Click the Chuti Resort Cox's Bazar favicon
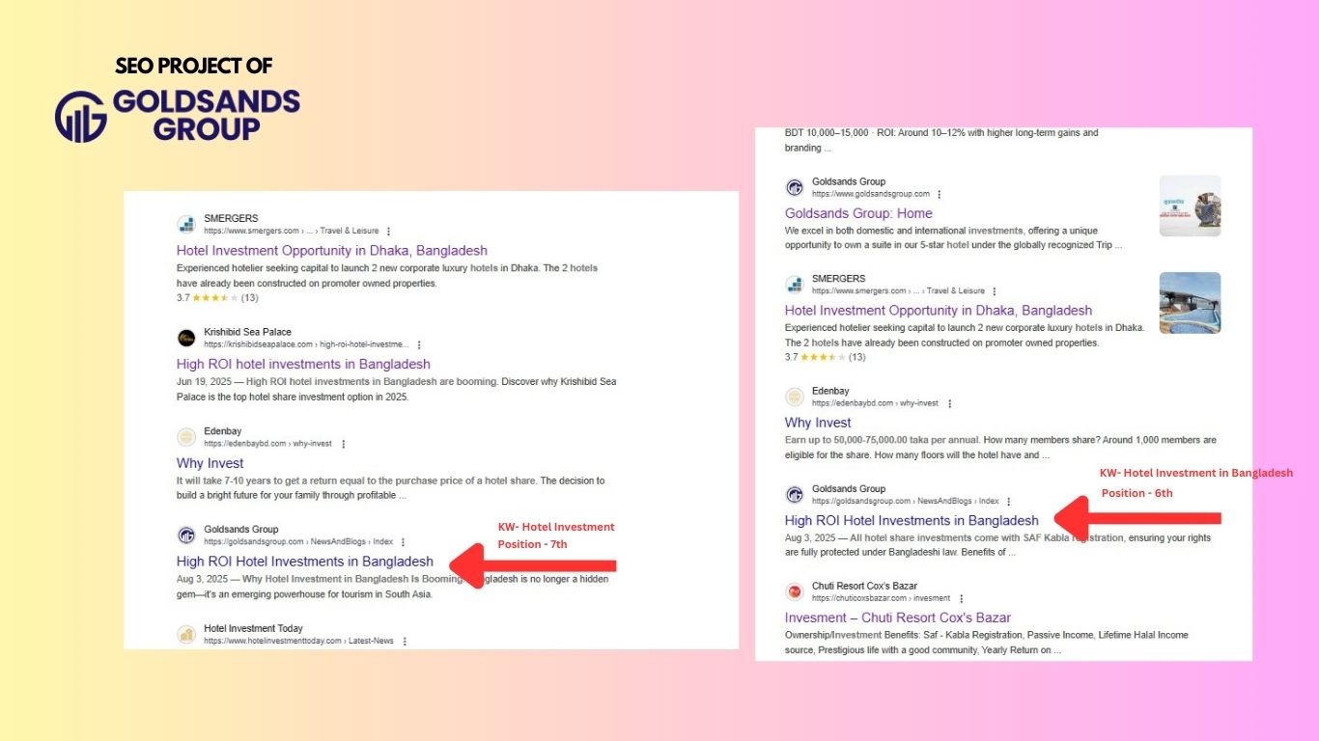Viewport: 1319px width, 741px height. [x=795, y=591]
